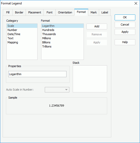Image resolution: width=140 pixels, height=143 pixels.
Task: Pick the Text category
Action: pyautogui.click(x=22, y=38)
